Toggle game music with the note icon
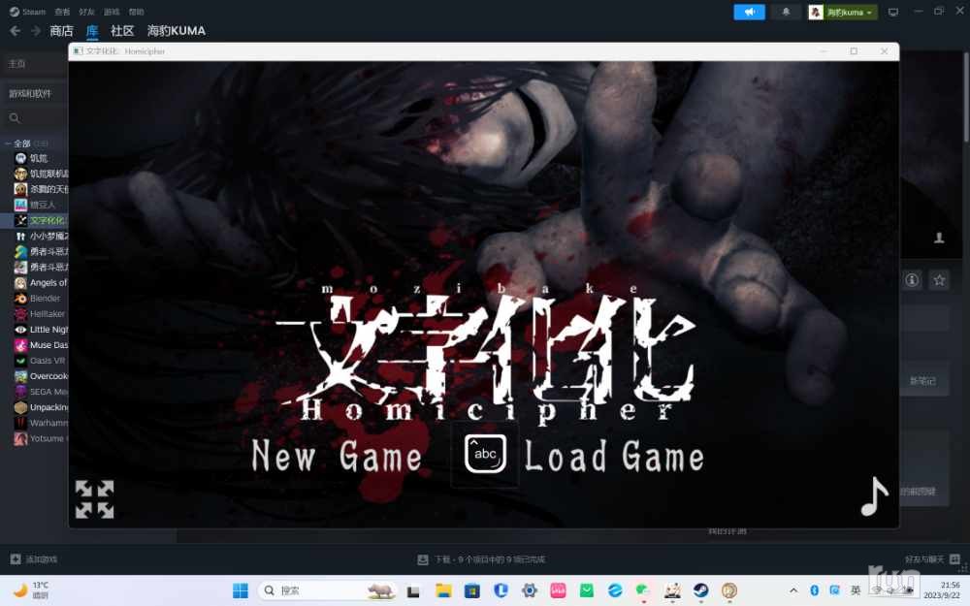 point(874,496)
